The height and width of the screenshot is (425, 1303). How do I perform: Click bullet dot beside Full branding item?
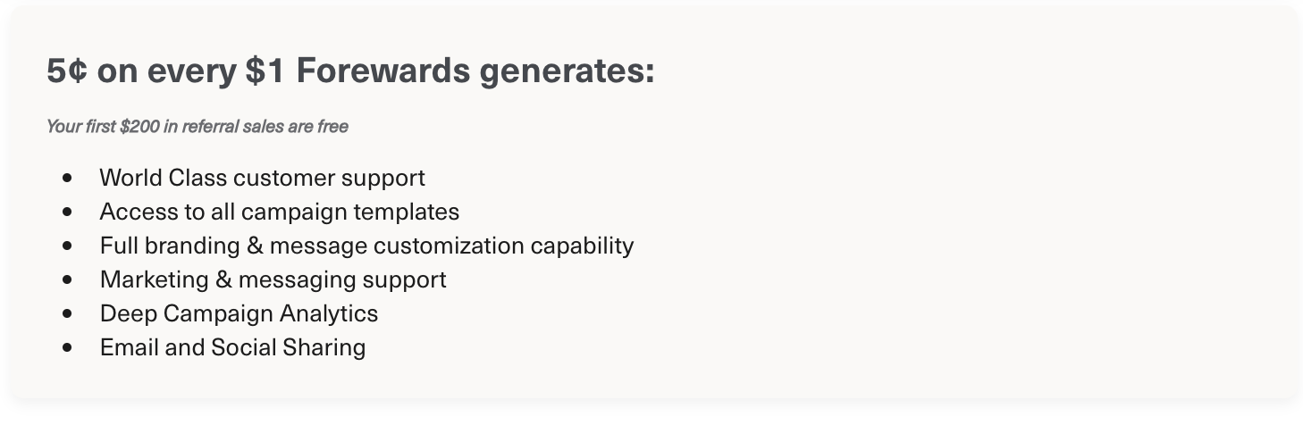click(67, 246)
